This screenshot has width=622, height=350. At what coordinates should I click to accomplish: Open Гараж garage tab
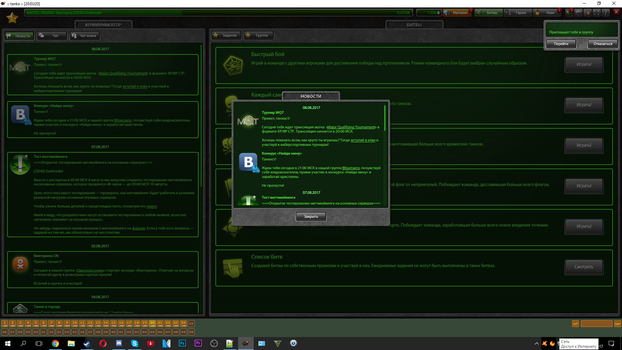[x=518, y=13]
